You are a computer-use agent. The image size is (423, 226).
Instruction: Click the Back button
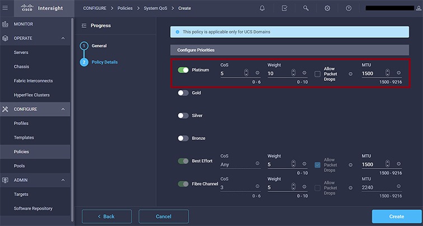(x=106, y=217)
